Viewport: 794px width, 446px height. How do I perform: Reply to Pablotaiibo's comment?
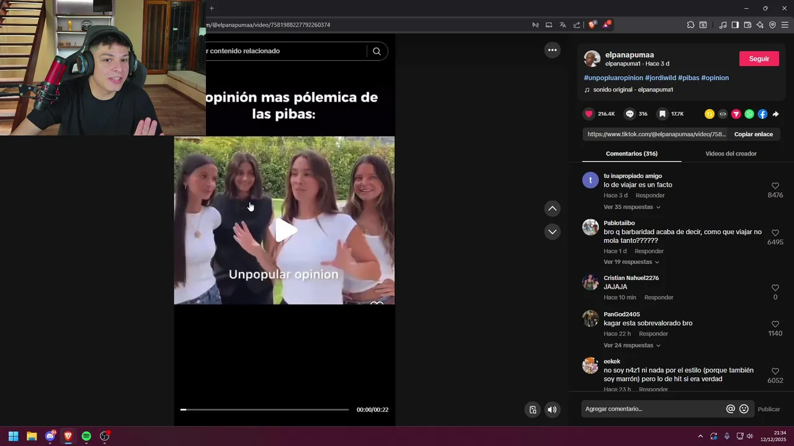(649, 251)
